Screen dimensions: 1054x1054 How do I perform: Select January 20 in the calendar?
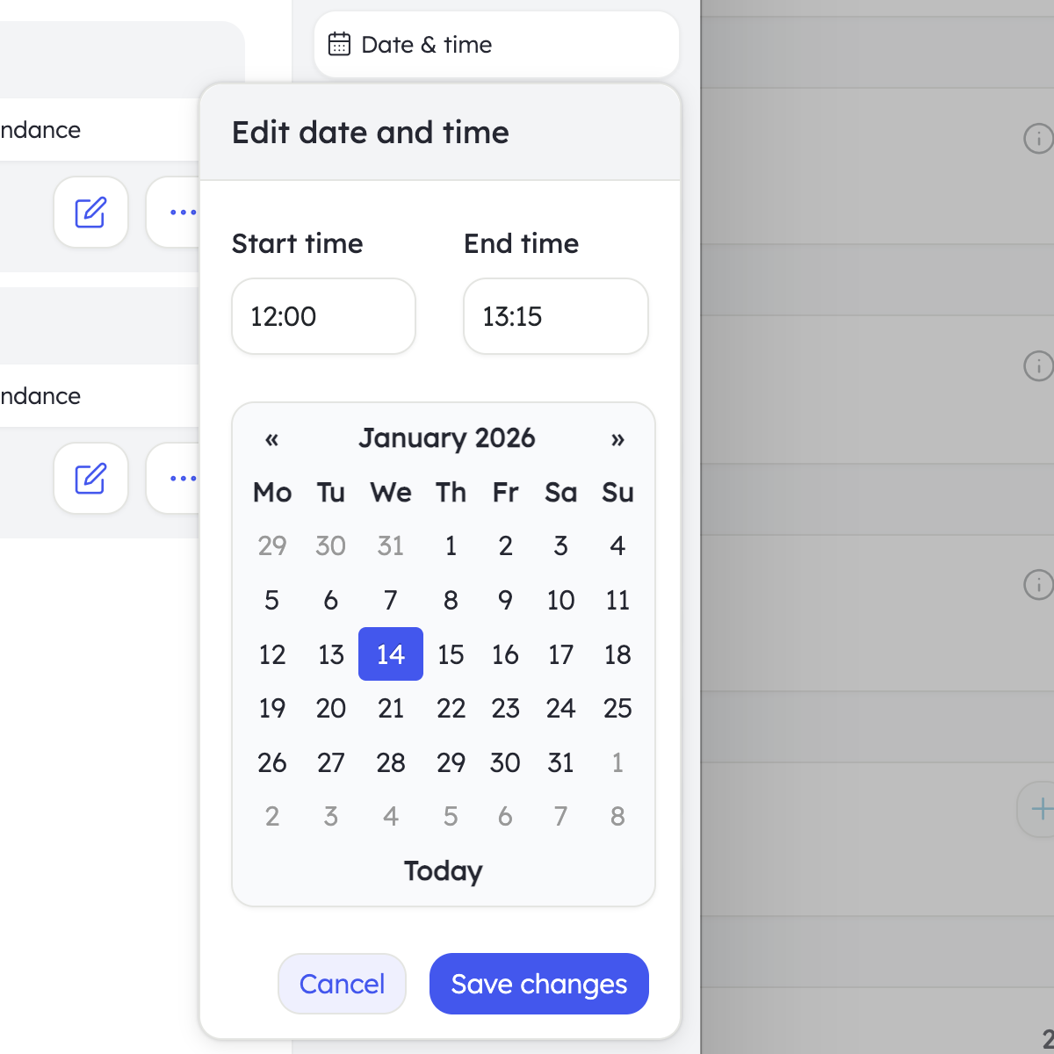pyautogui.click(x=330, y=708)
